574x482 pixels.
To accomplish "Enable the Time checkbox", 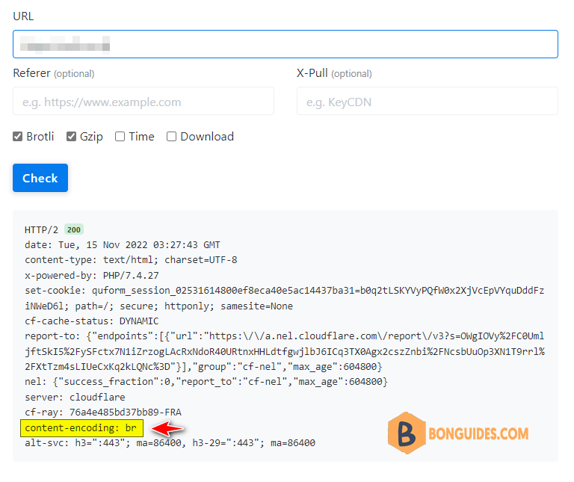I will point(120,137).
